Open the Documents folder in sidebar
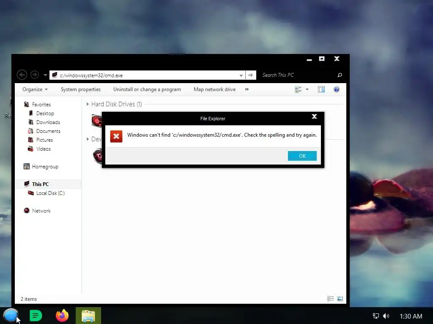433x324 pixels. pyautogui.click(x=48, y=131)
